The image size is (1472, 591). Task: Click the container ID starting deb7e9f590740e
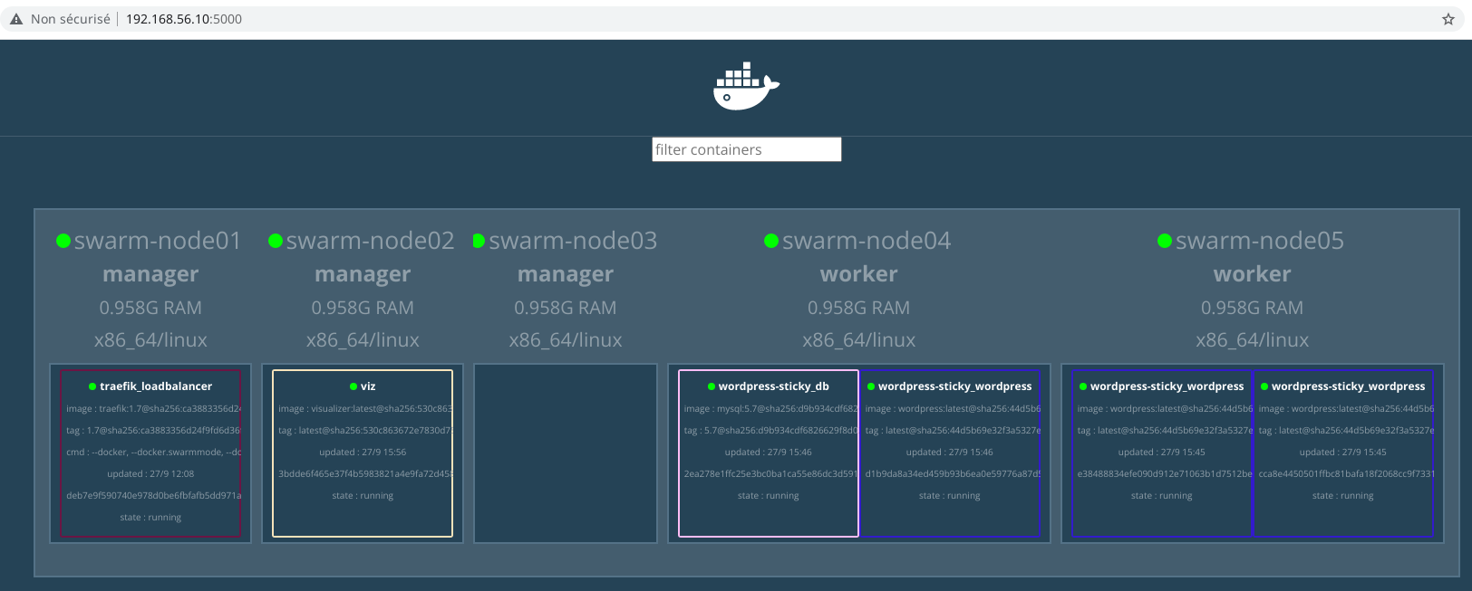coord(153,496)
